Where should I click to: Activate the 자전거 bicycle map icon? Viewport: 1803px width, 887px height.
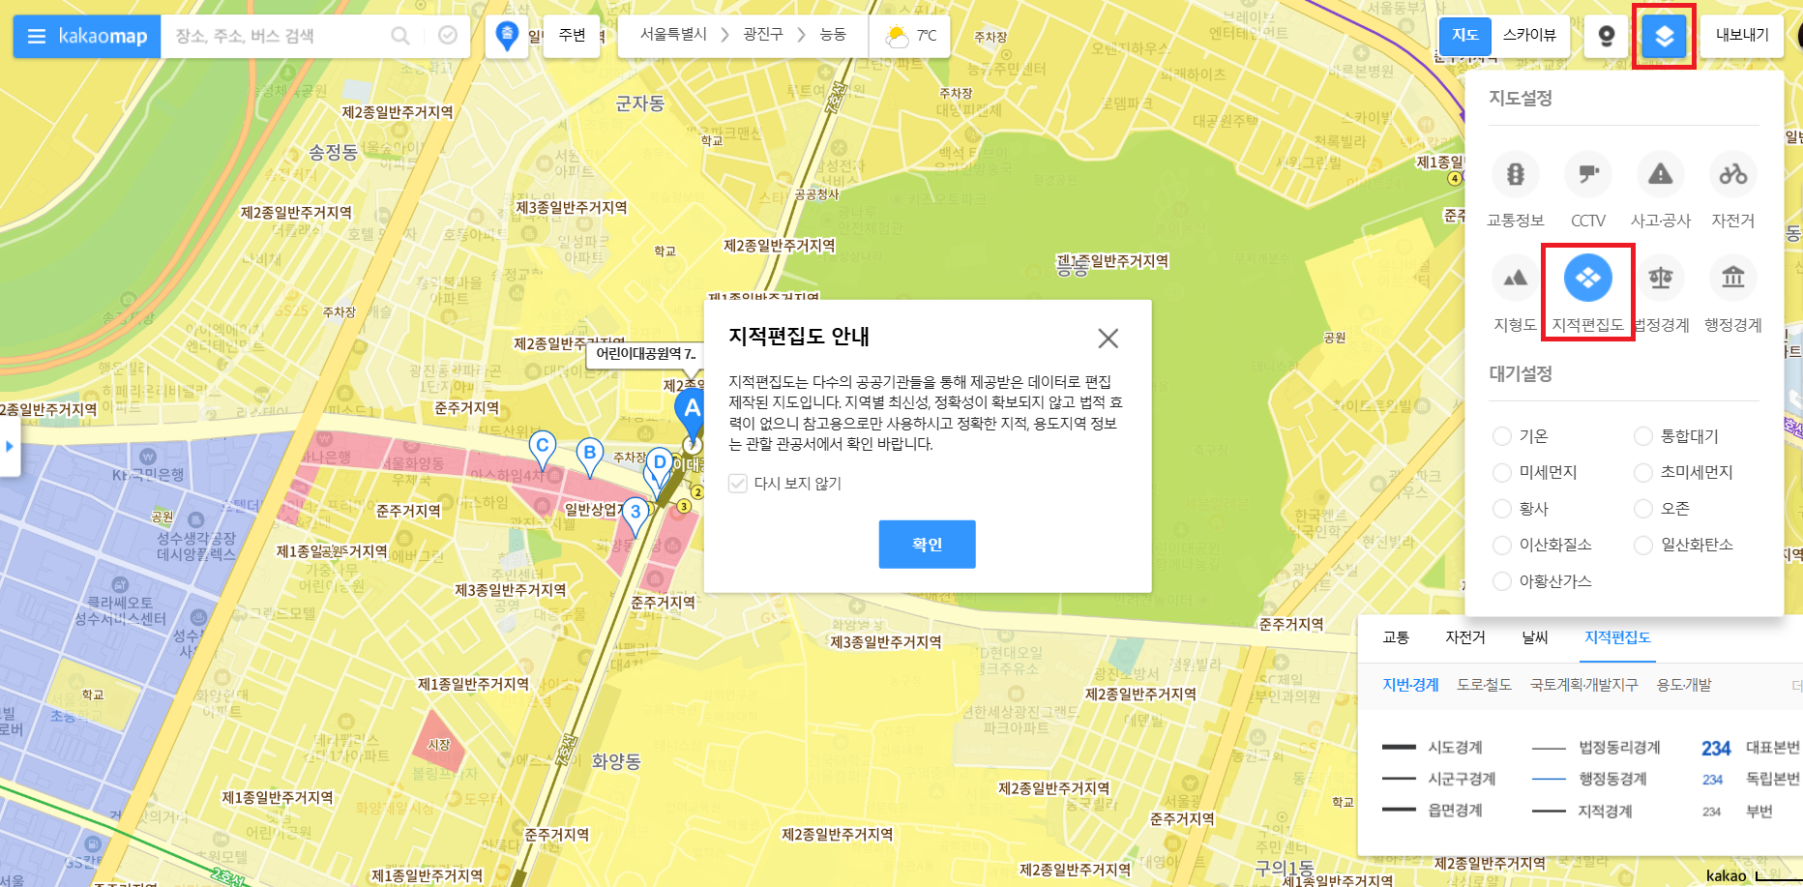tap(1732, 174)
